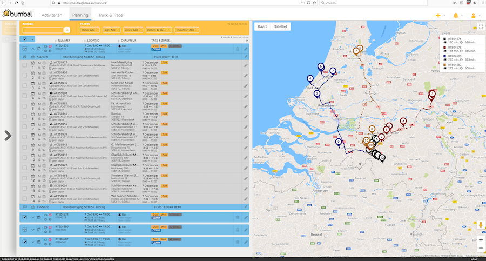Open the Zones filter dropdown
The image size is (486, 261).
pyautogui.click(x=133, y=30)
